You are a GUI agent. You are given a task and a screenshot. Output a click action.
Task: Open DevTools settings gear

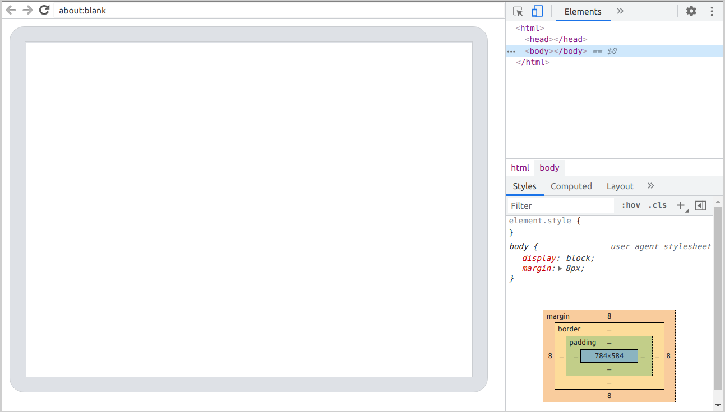click(691, 11)
